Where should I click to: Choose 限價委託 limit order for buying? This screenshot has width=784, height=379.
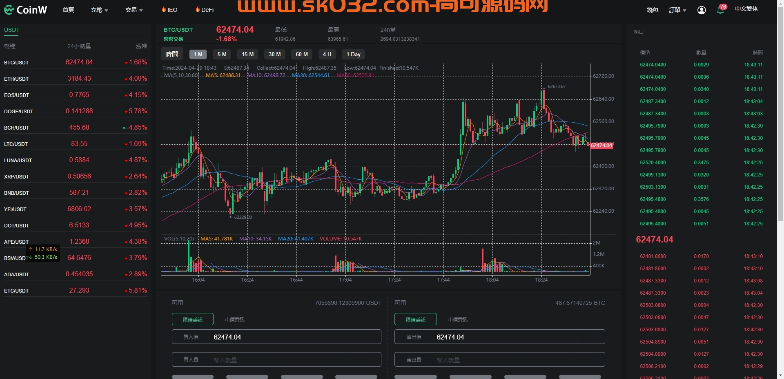click(x=193, y=319)
